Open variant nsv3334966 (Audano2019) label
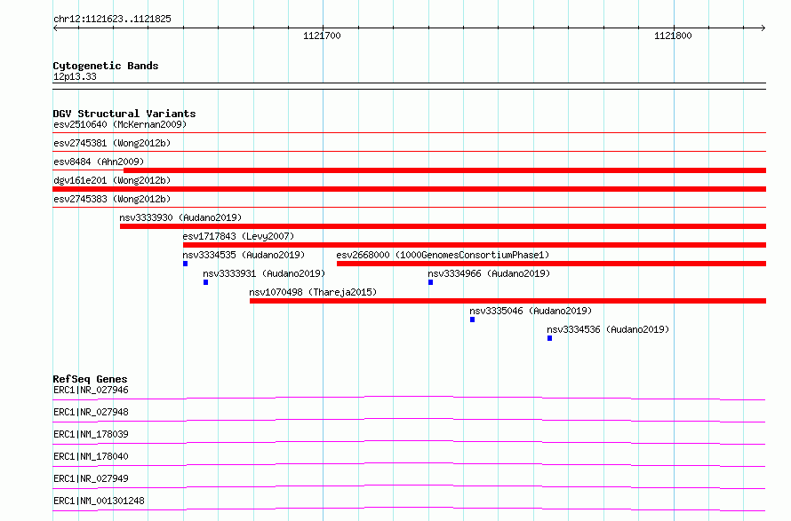This screenshot has height=521, width=791. pos(489,273)
